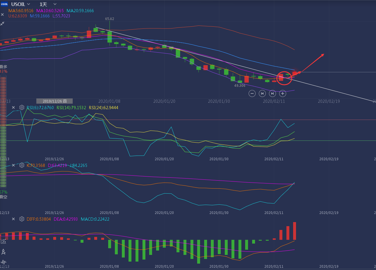Open the 1天 timeframe dropdown
Screen dimensions: 376x270
(48, 4)
